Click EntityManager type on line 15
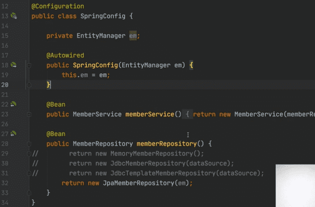Image resolution: width=315 pixels, height=207 pixels. coord(101,35)
